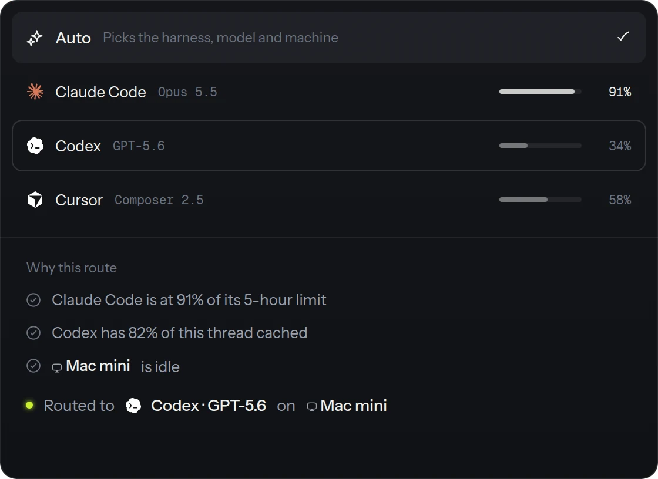
Task: Click the Why this route heading
Action: pyautogui.click(x=72, y=268)
